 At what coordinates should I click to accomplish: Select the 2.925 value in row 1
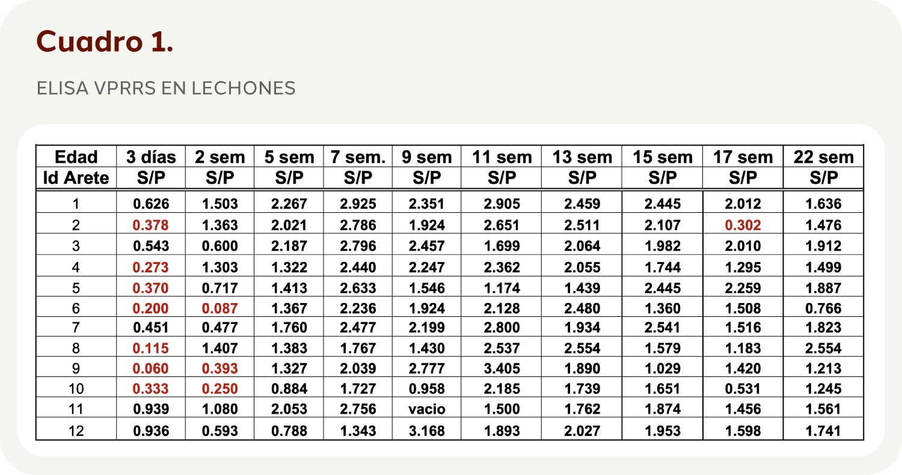[358, 204]
